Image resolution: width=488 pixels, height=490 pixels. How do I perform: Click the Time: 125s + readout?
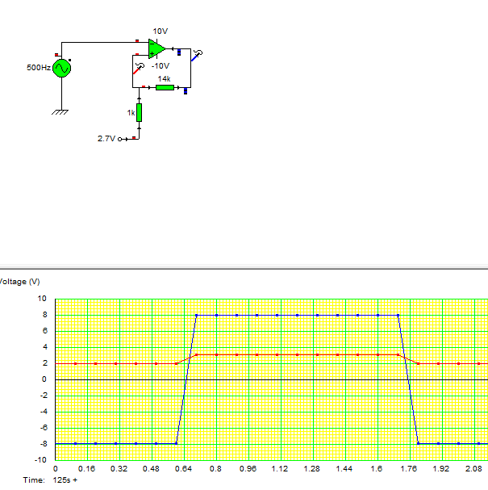point(50,480)
